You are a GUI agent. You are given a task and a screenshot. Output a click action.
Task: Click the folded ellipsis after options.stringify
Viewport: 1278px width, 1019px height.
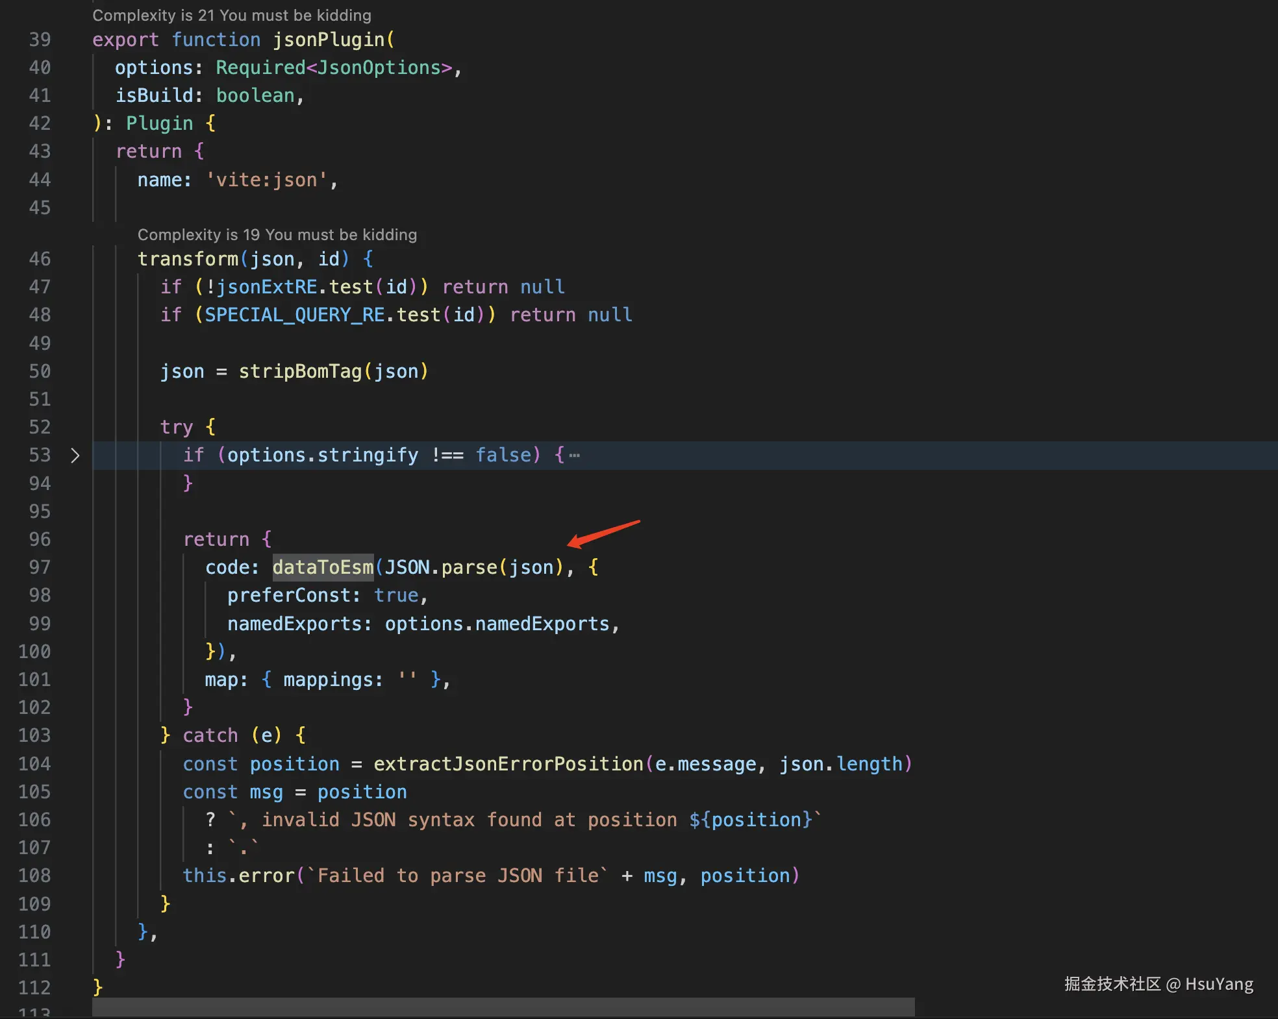point(575,456)
